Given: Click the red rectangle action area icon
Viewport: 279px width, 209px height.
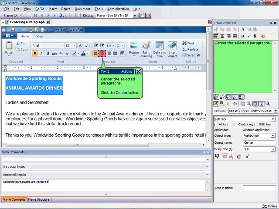Looking at the screenshot, I should pyautogui.click(x=225, y=156).
